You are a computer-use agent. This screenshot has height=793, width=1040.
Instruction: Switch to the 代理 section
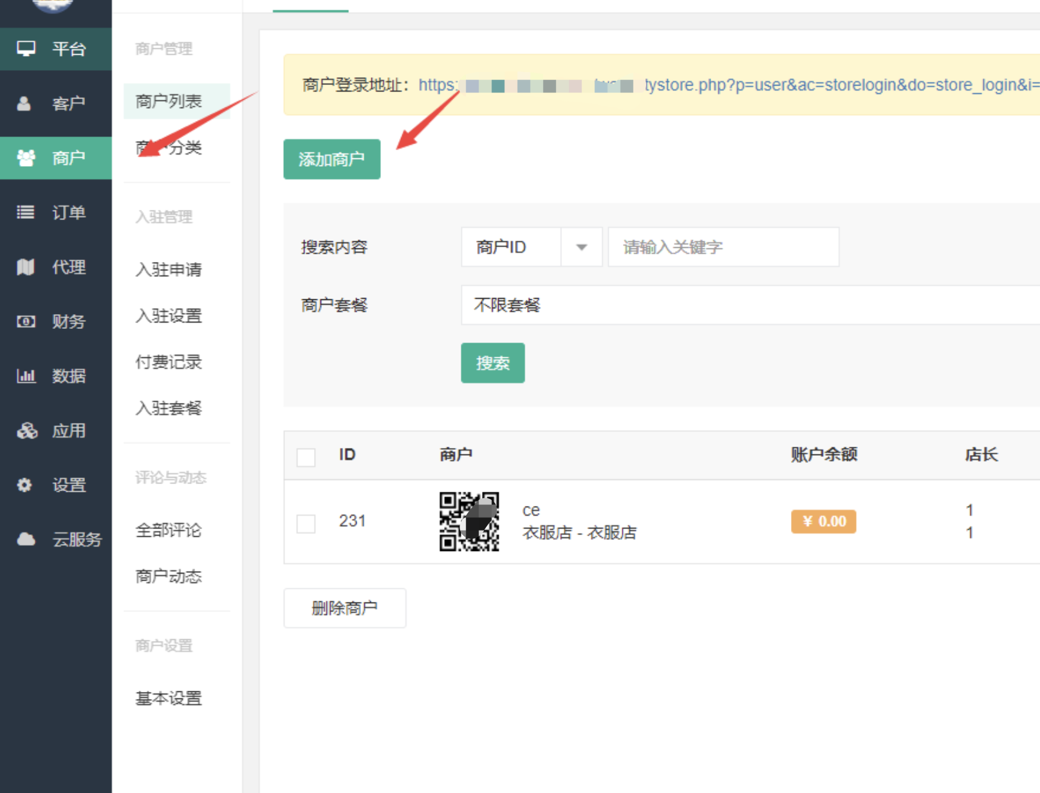pos(56,267)
